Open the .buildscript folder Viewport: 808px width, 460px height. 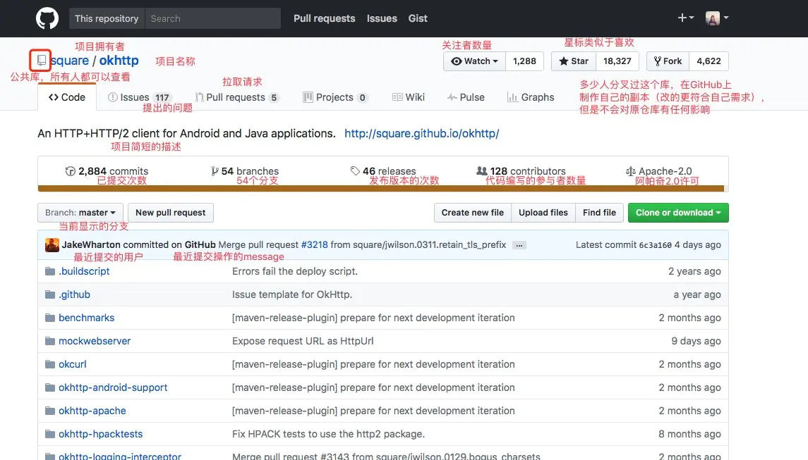tap(84, 271)
